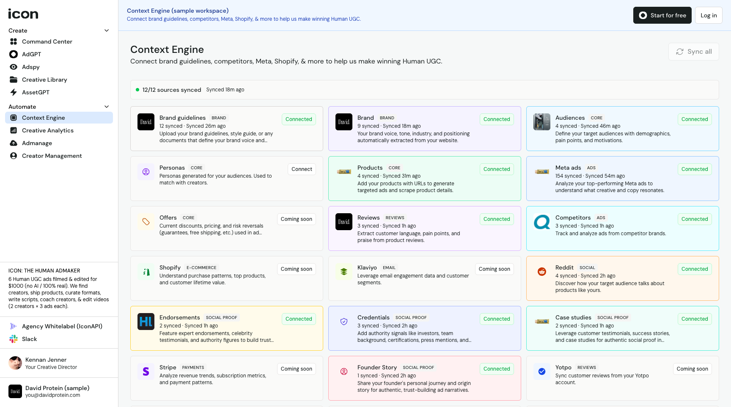Open Command Center grid icon
The height and width of the screenshot is (407, 731).
(x=14, y=41)
